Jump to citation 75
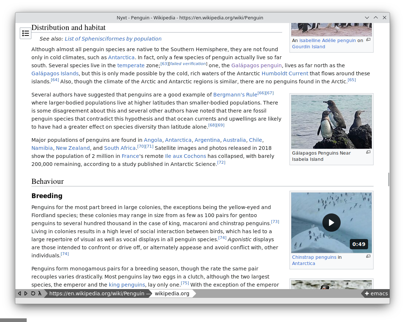 (x=185, y=283)
